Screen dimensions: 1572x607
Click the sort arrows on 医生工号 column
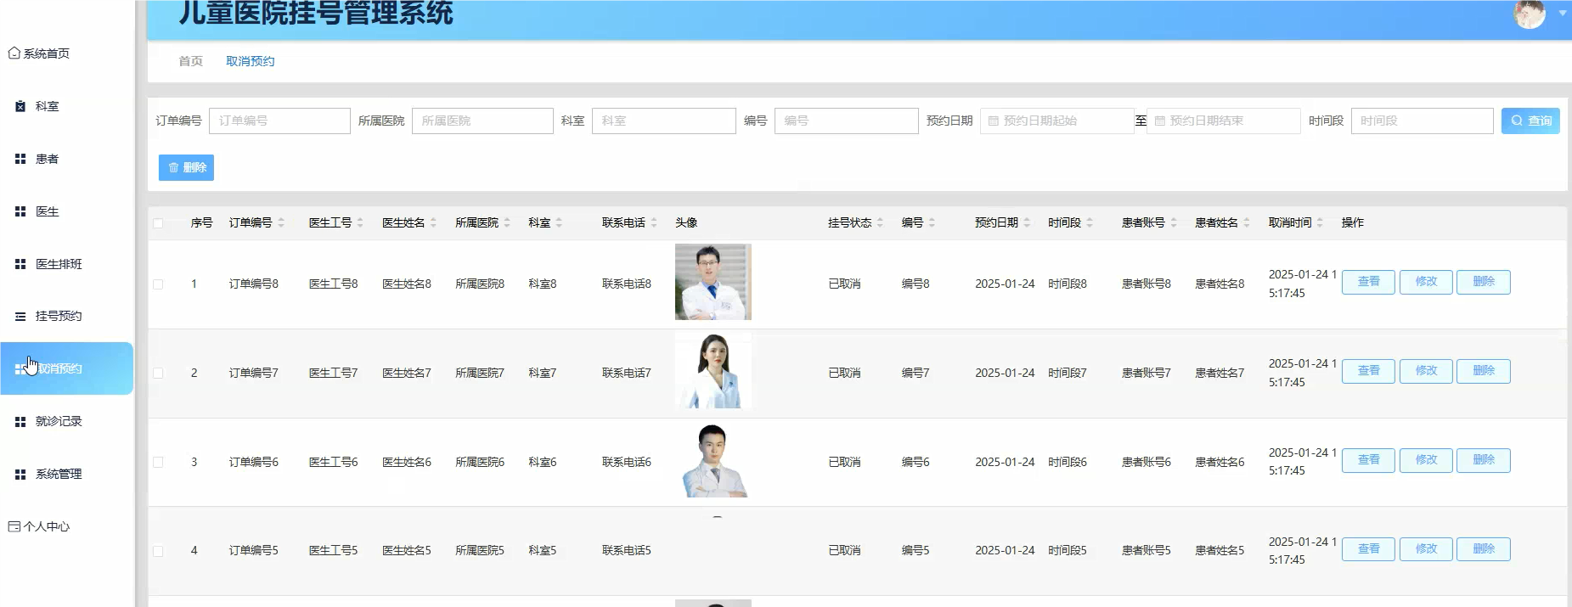pyautogui.click(x=360, y=223)
